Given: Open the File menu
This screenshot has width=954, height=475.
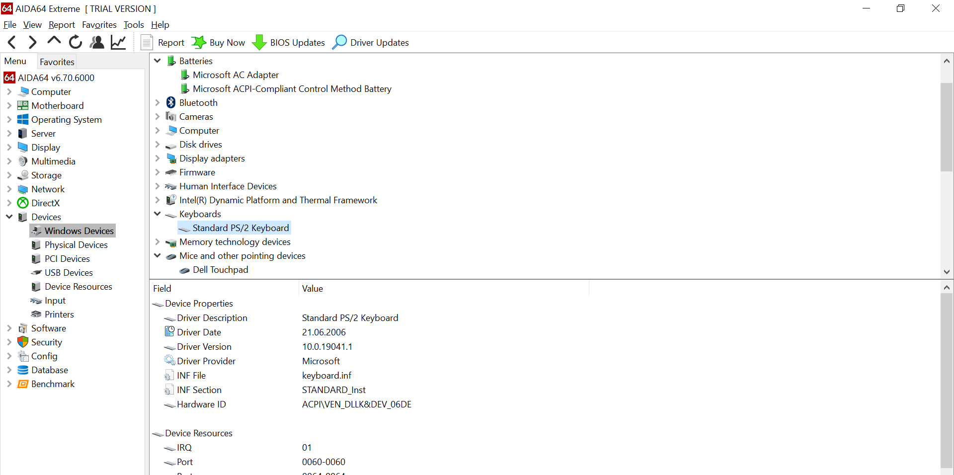Looking at the screenshot, I should click(x=10, y=25).
